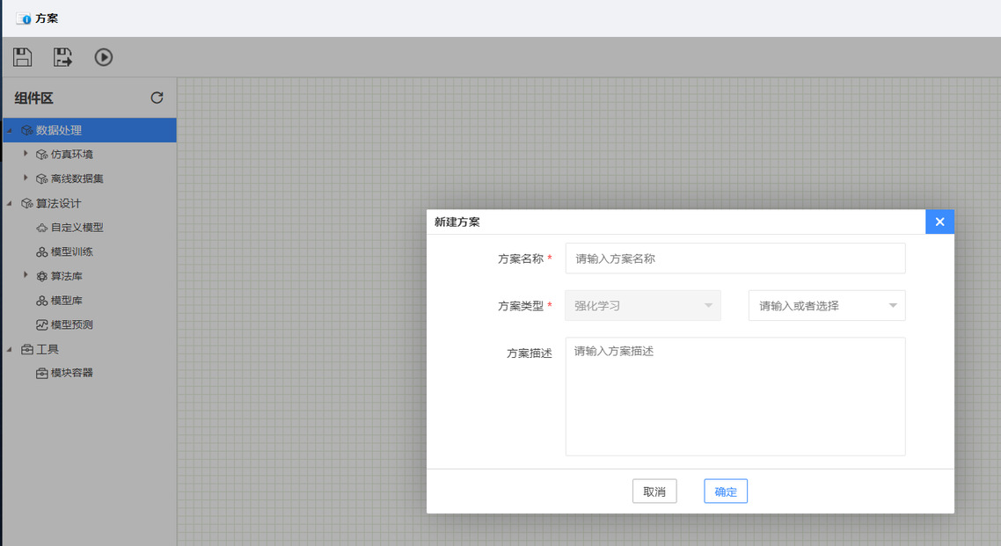This screenshot has height=546, width=1001.
Task: Expand the 算法库 tree node
Action: point(26,276)
